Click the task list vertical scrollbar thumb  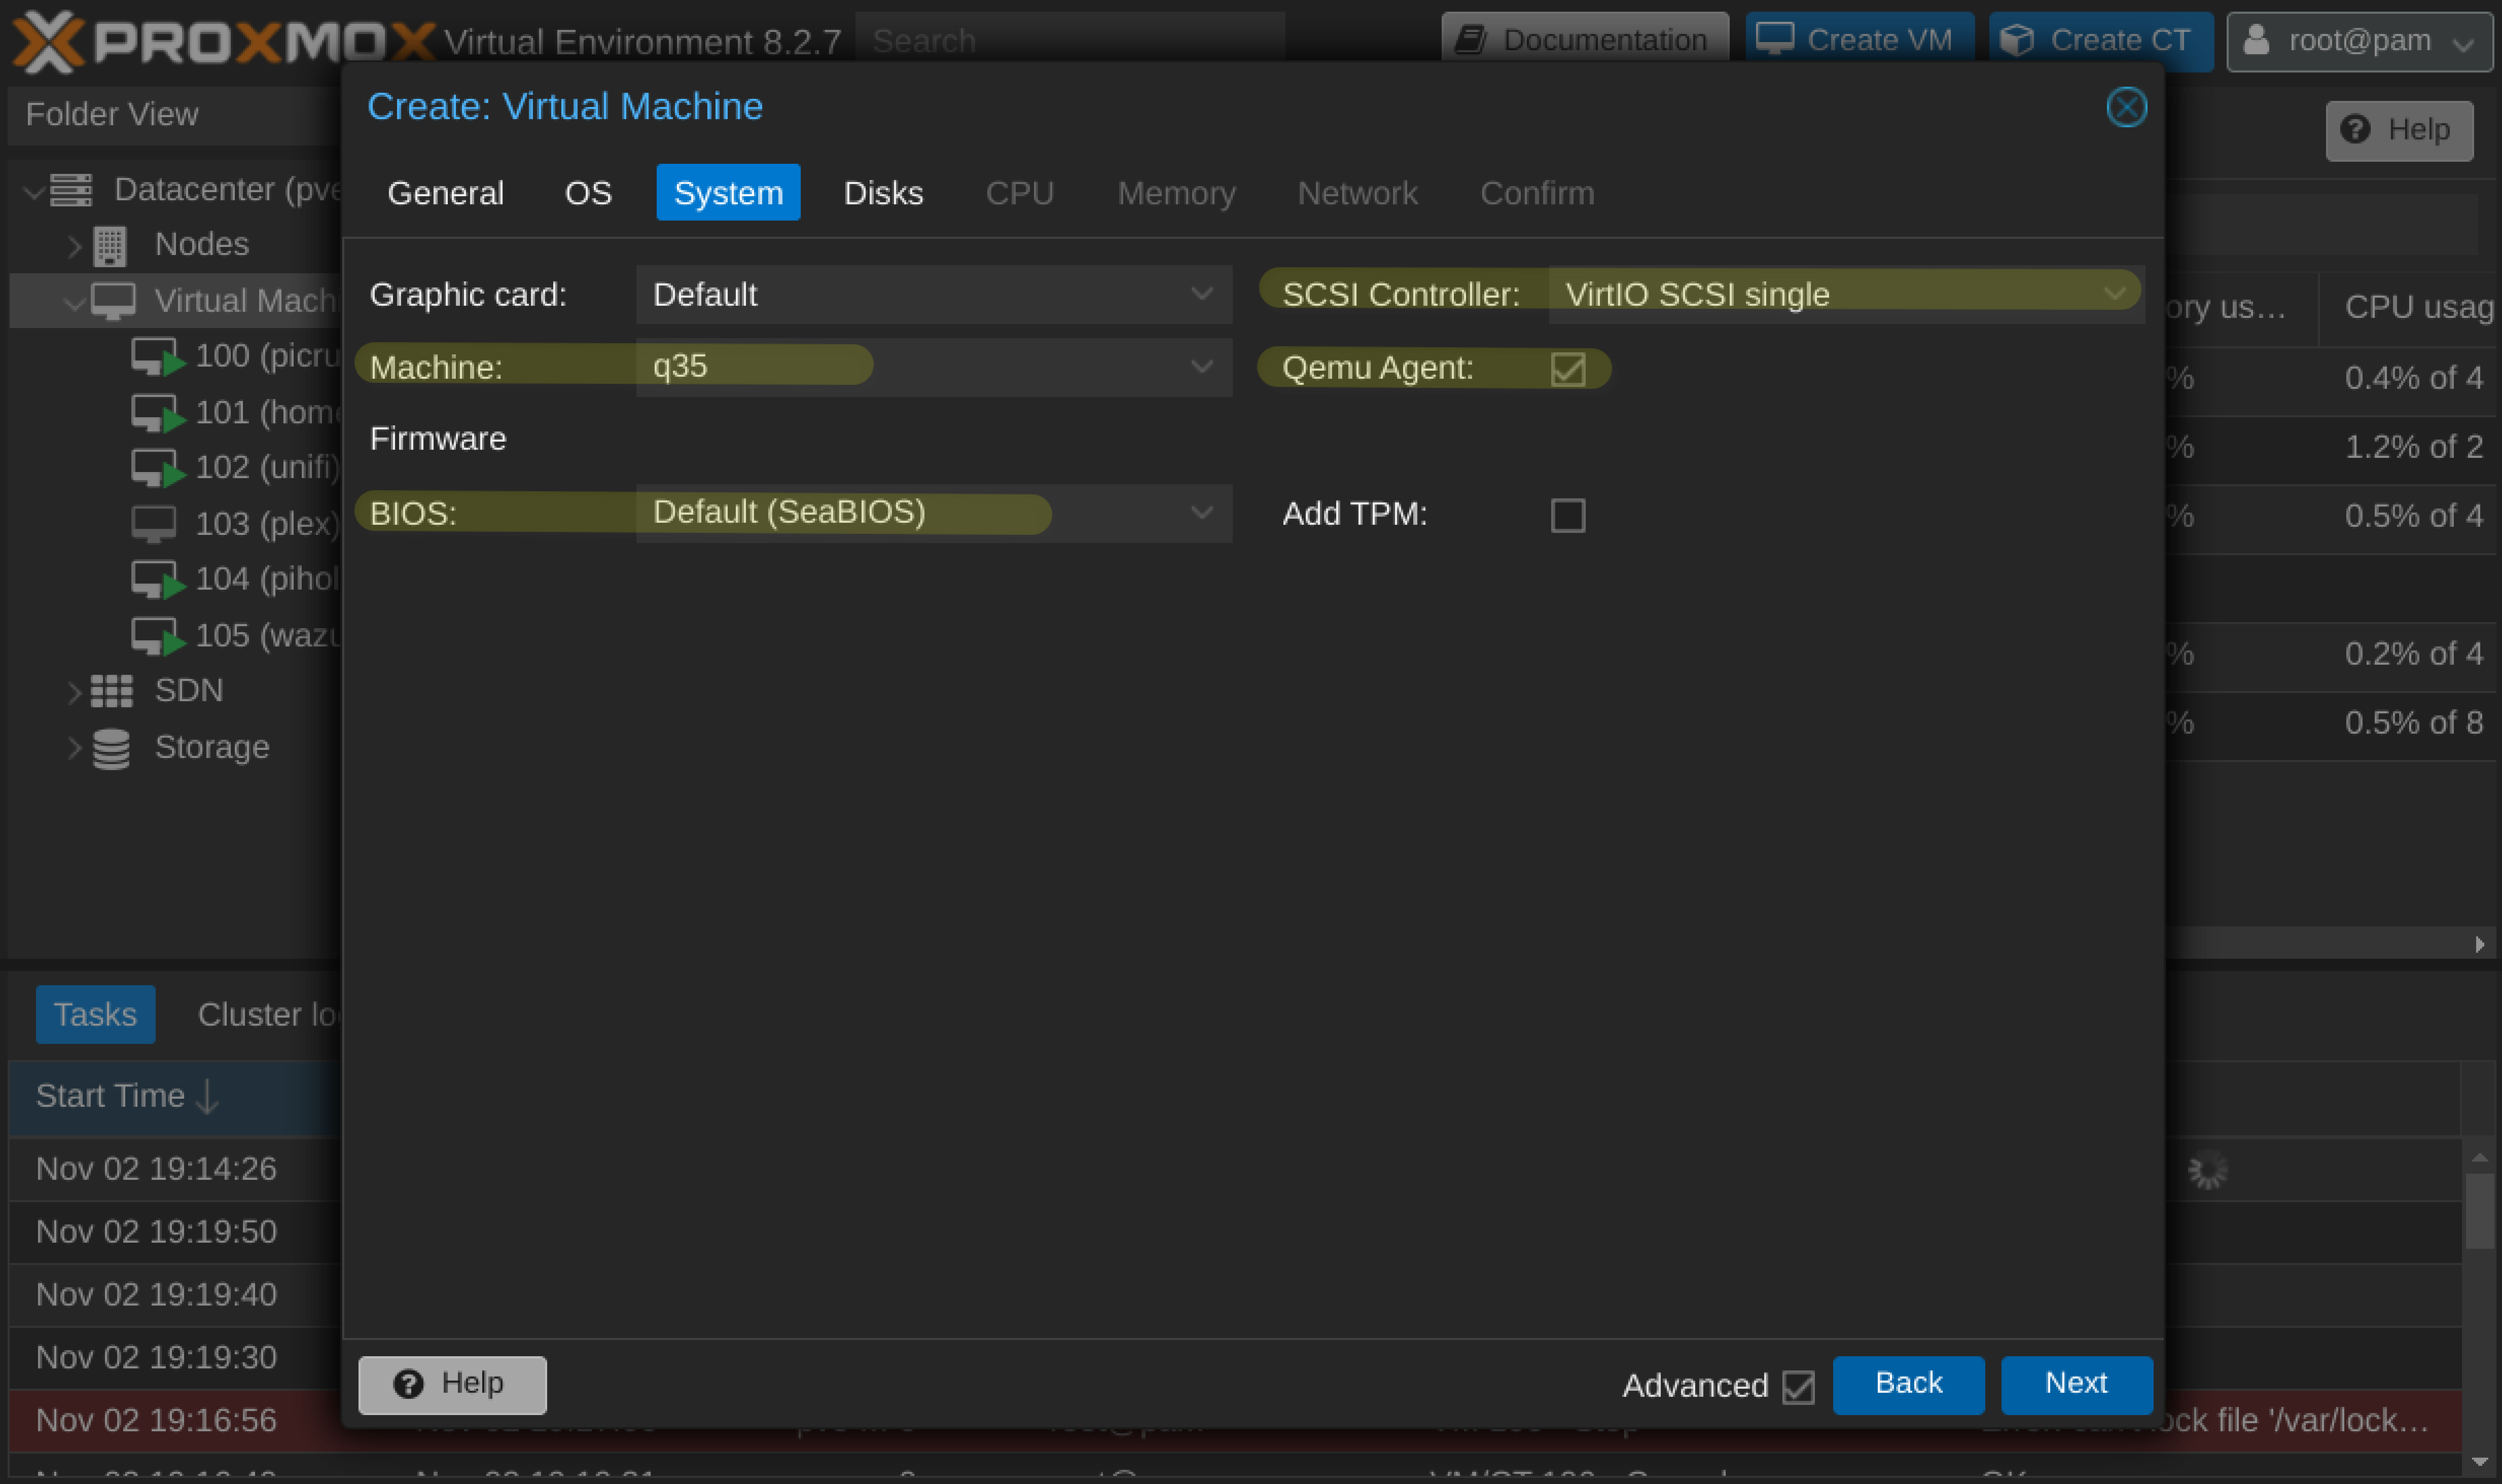coord(2479,1211)
